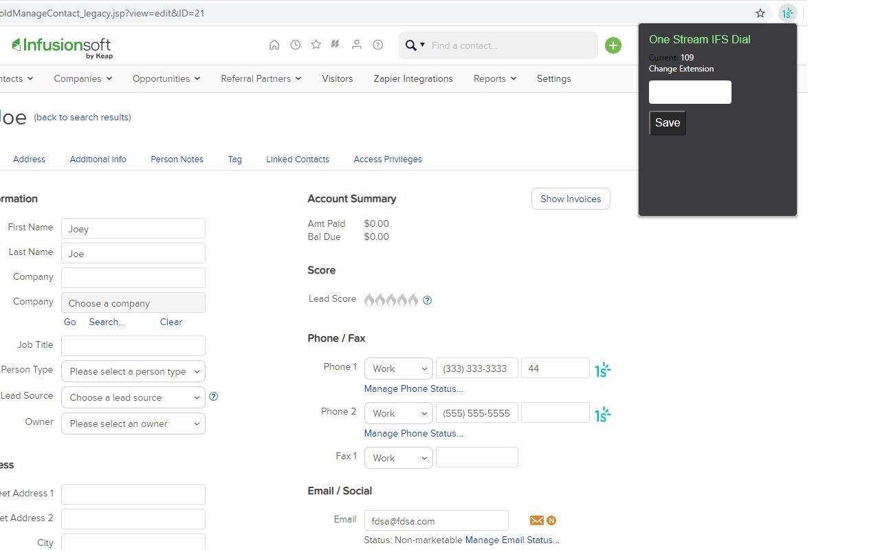Viewport: 880px width, 550px height.
Task: Click the marketplace icon next to star
Action: click(335, 45)
